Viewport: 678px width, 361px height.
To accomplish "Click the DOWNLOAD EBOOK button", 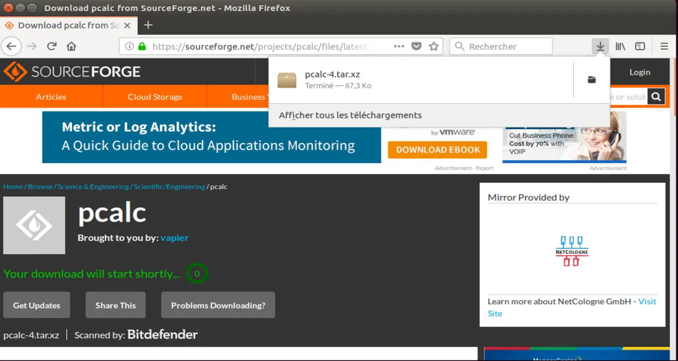I will tap(437, 150).
